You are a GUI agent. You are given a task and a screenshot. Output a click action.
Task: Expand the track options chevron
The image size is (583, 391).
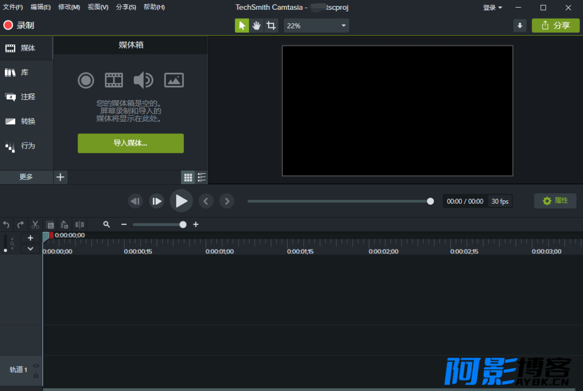[x=31, y=248]
